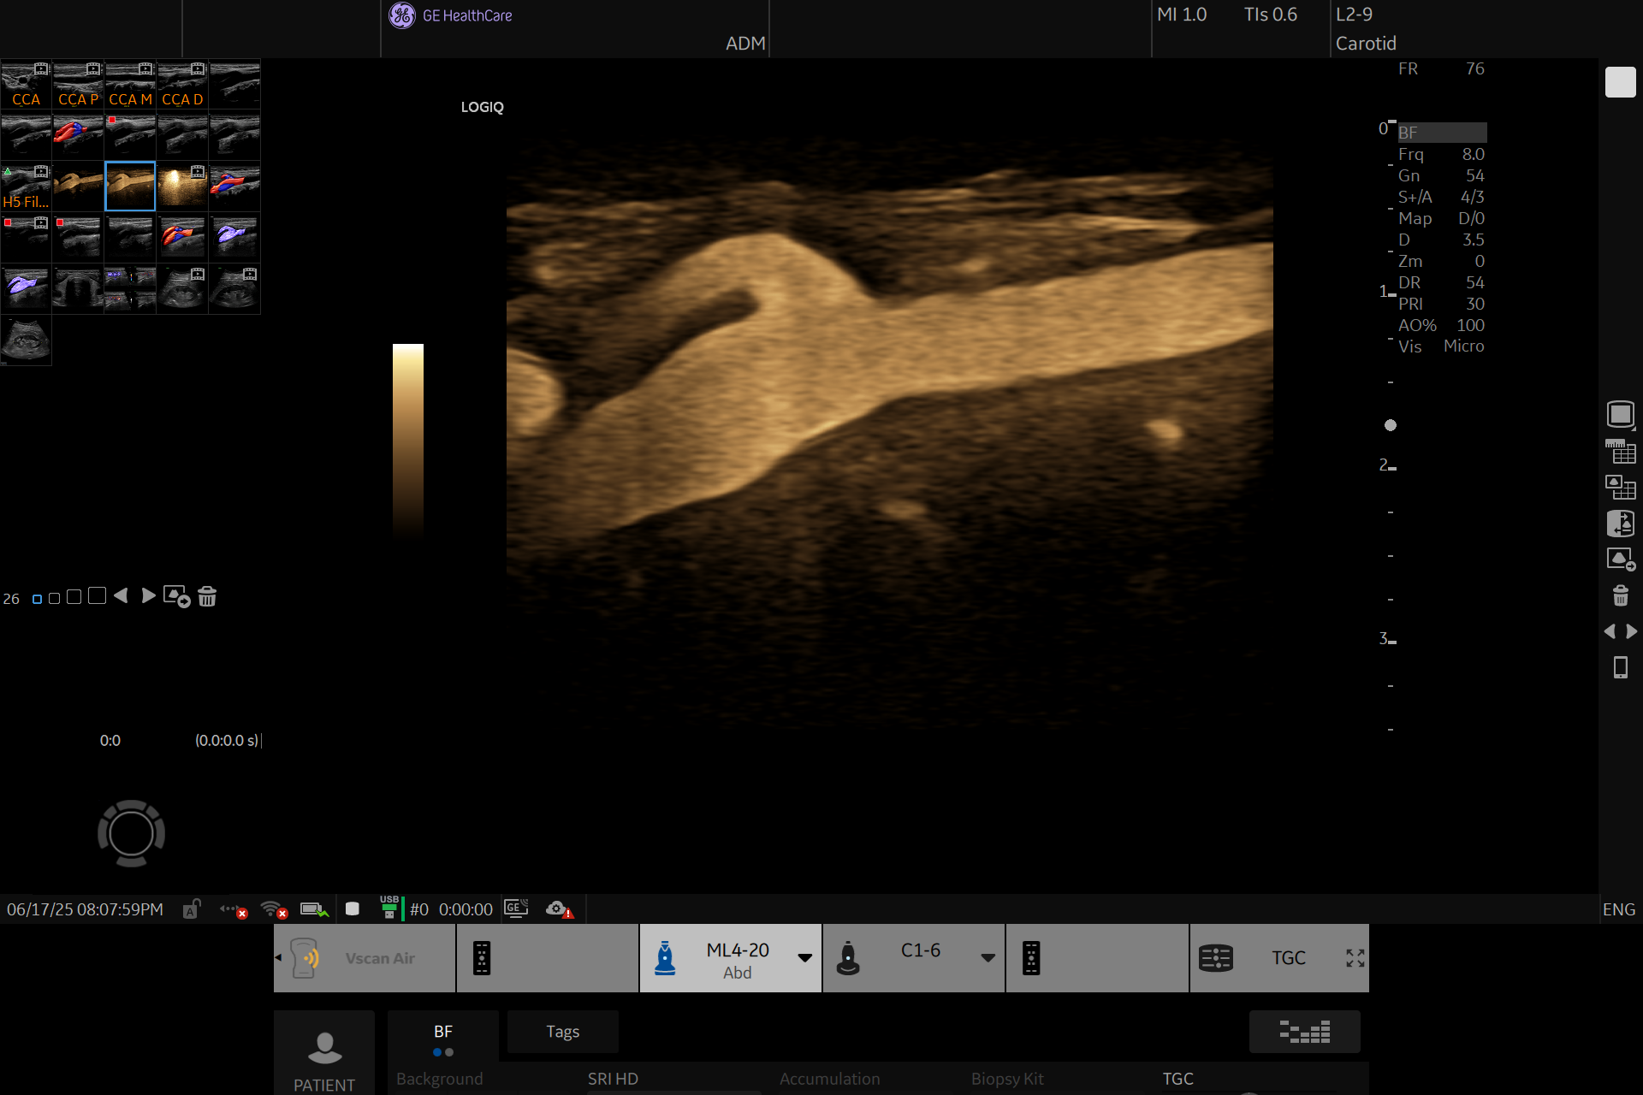This screenshot has width=1643, height=1095.
Task: Click the left arrow in right sidebar
Action: (1609, 631)
